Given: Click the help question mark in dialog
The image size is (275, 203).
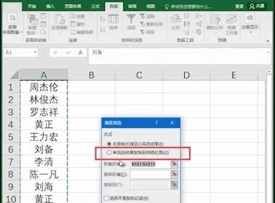Looking at the screenshot, I should point(156,123).
